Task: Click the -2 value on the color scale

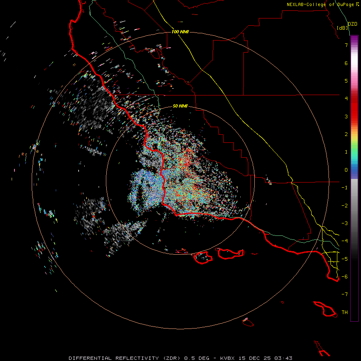Action: coord(345,205)
